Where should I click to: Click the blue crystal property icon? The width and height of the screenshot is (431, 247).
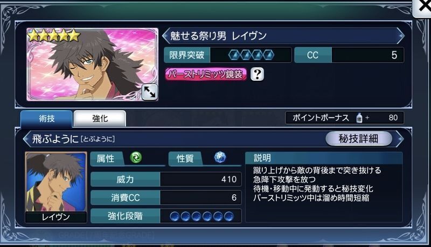(x=220, y=158)
